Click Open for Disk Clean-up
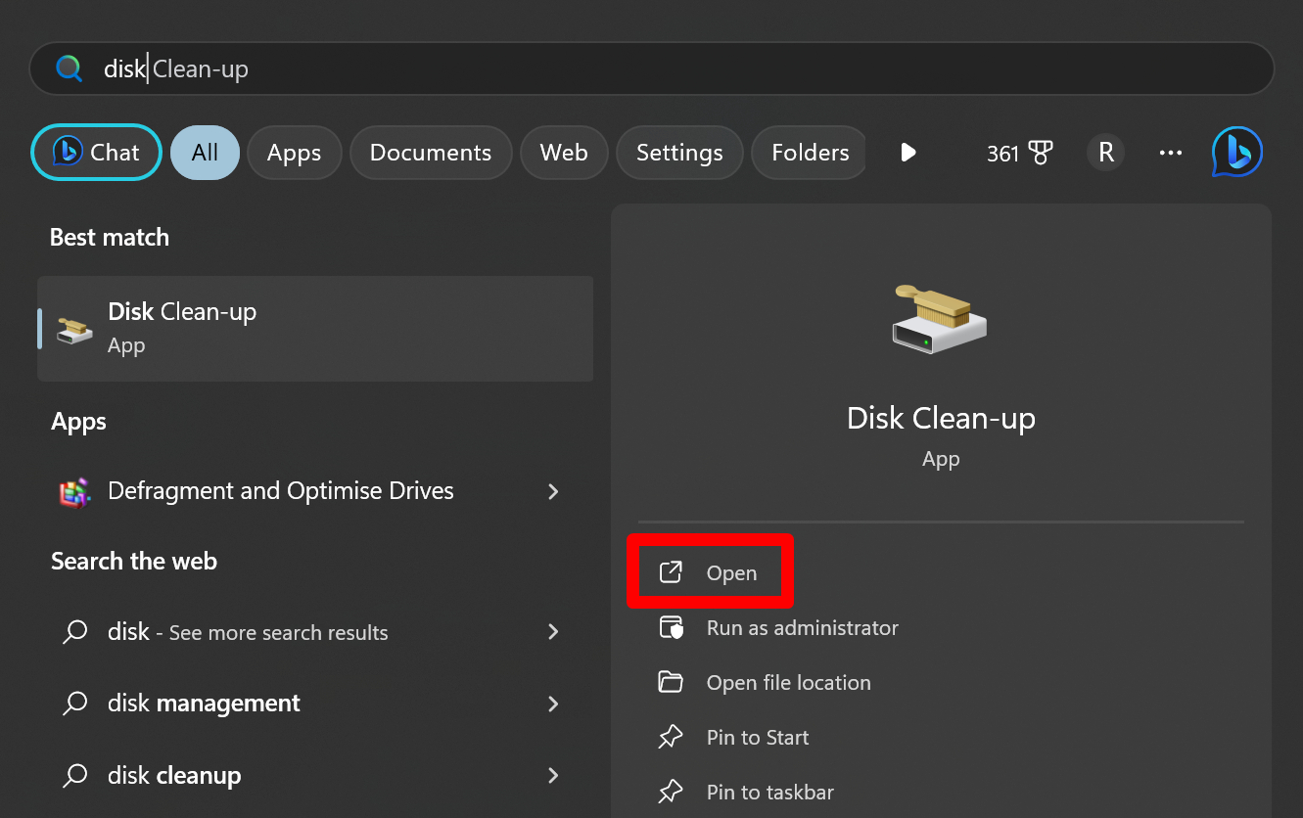1303x818 pixels. 710,573
